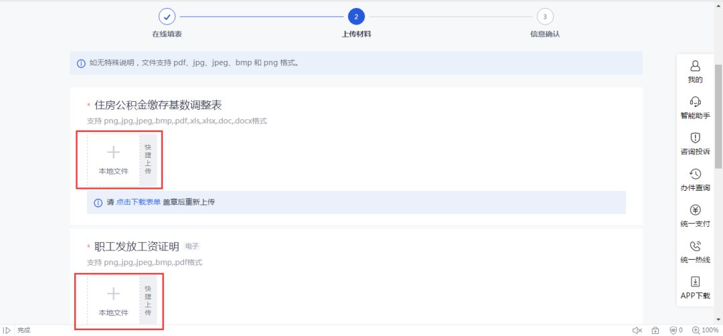This screenshot has height=336, width=723.
Task: Click the shield counter icon showing 0
Action: pos(675,330)
